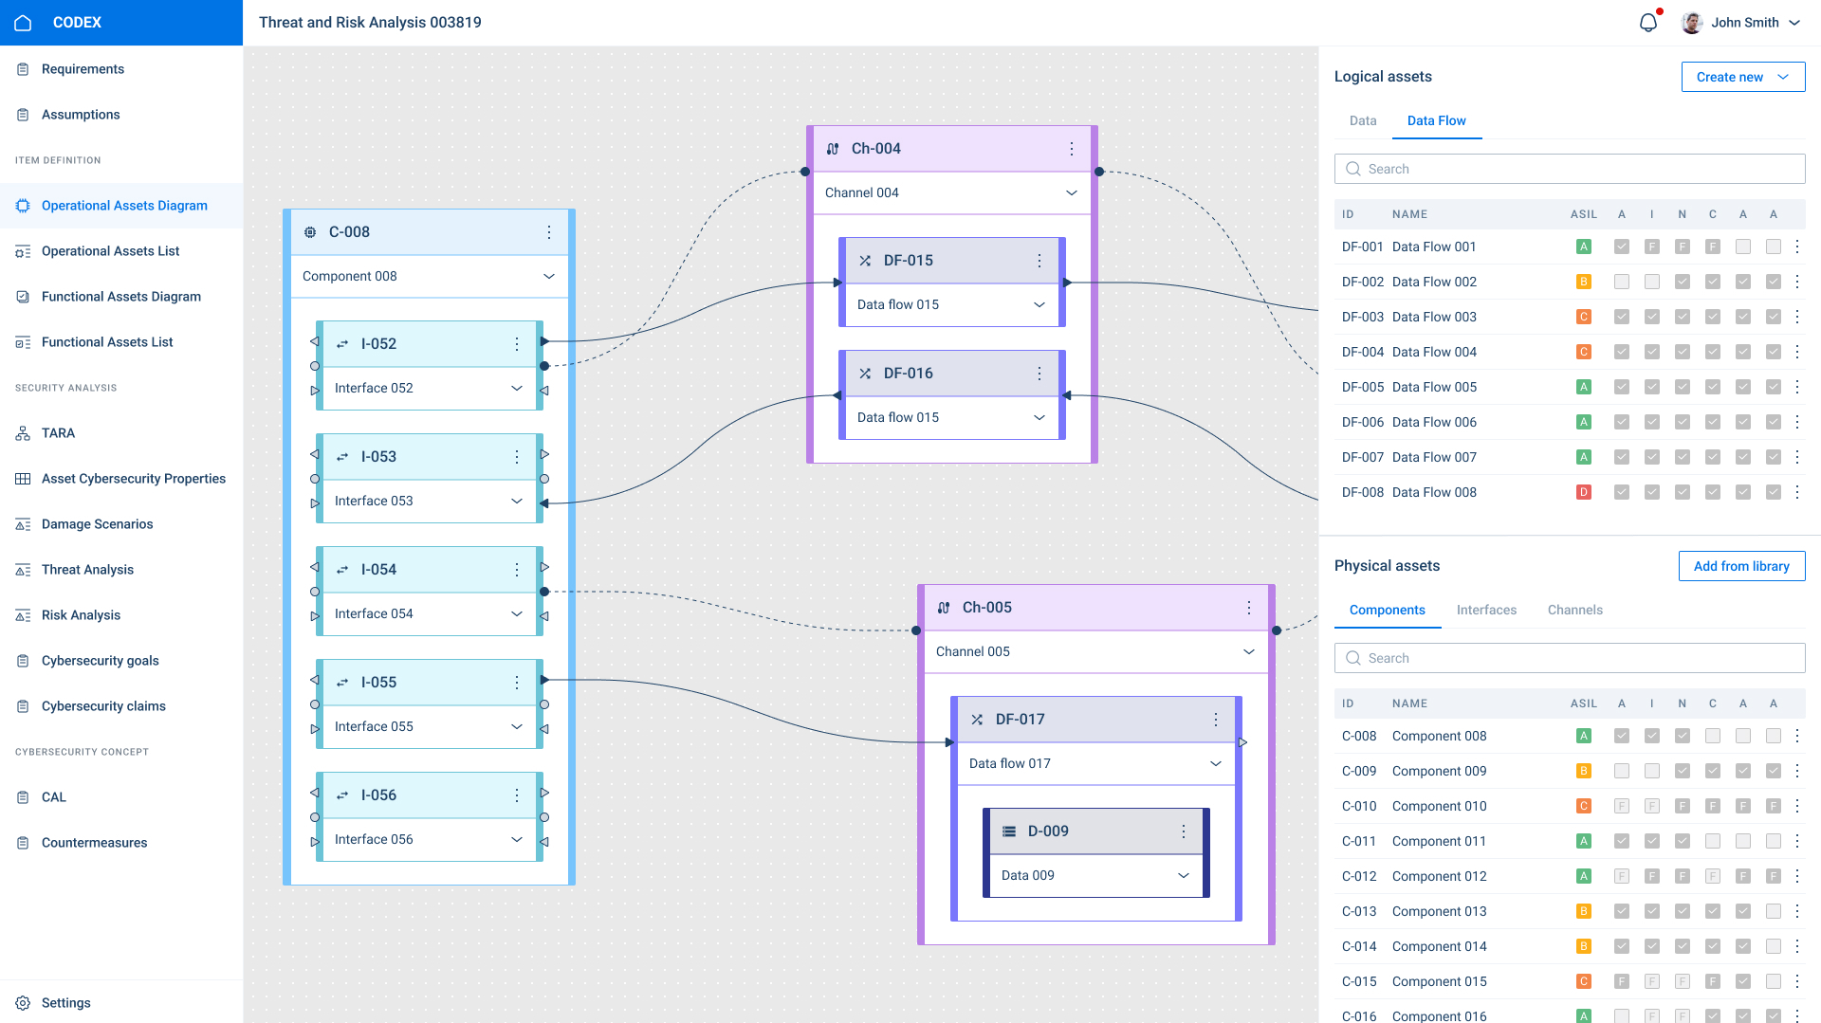The width and height of the screenshot is (1821, 1023).
Task: Open the notifications bell
Action: [x=1648, y=23]
